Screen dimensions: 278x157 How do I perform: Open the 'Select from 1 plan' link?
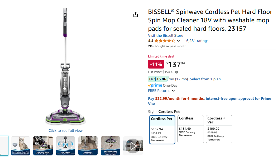click(205, 79)
